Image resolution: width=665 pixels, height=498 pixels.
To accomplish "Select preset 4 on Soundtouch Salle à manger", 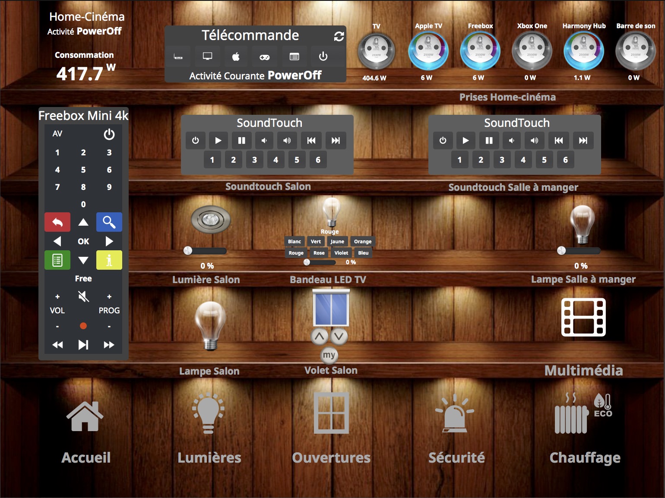I will 523,160.
